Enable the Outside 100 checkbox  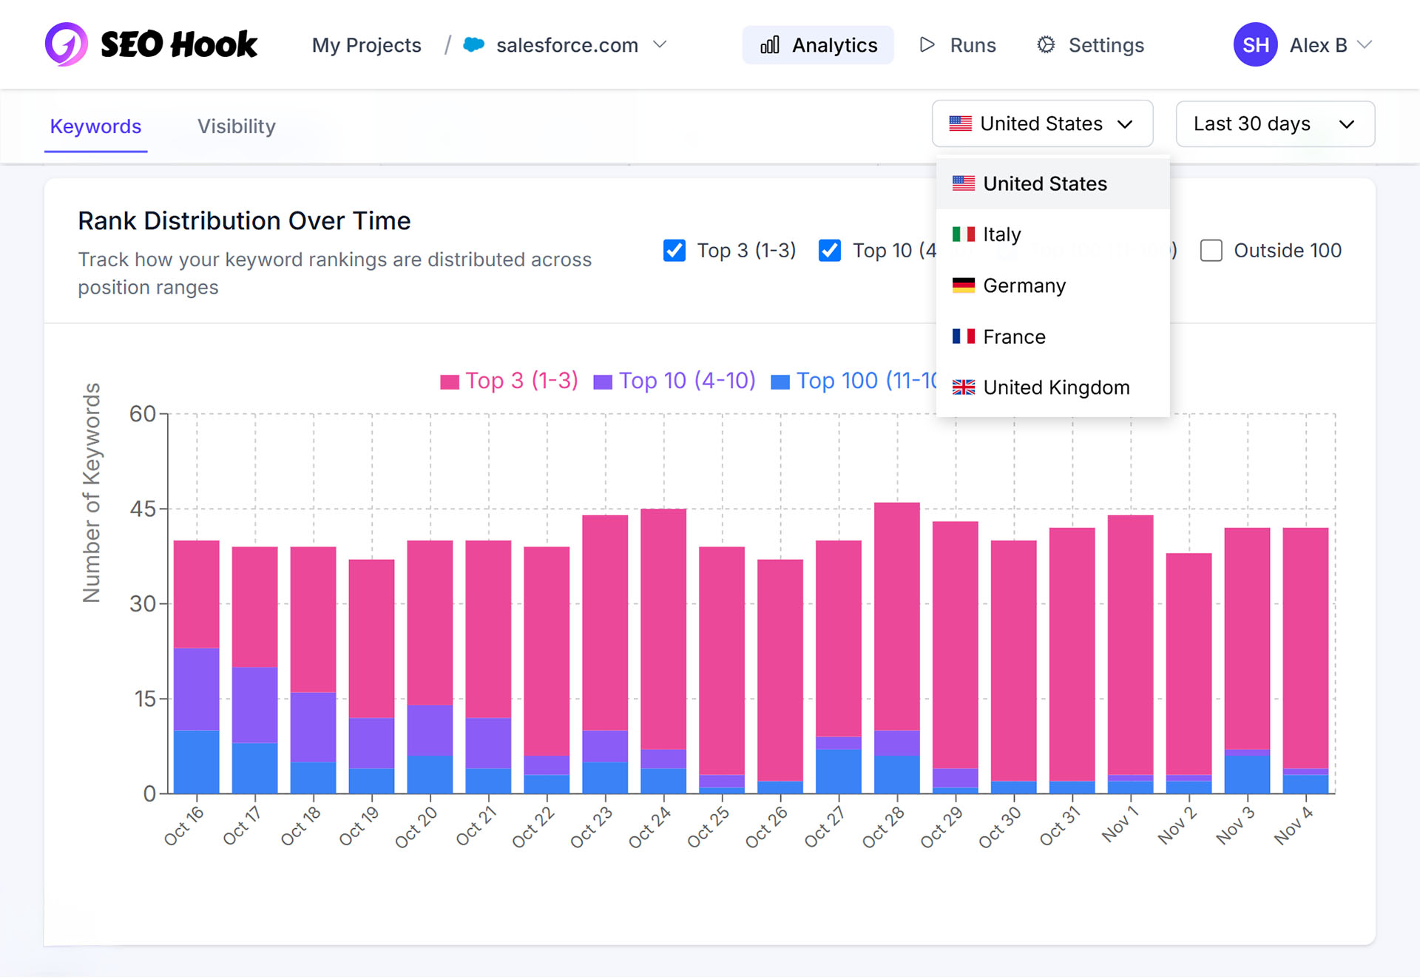tap(1211, 251)
